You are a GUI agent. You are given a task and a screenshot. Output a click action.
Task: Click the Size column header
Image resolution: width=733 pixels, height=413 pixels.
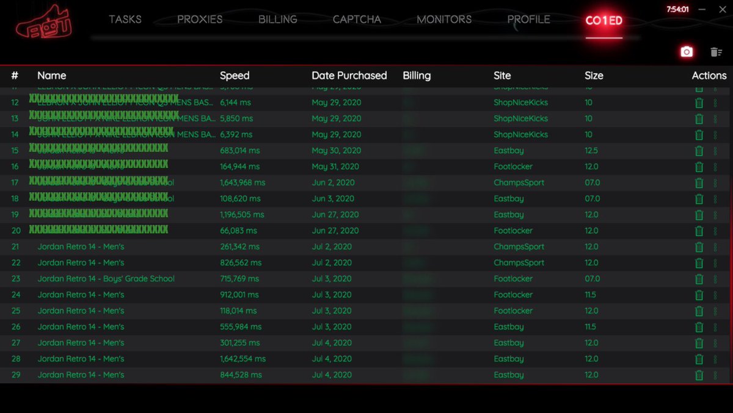[594, 76]
